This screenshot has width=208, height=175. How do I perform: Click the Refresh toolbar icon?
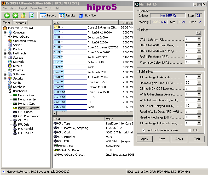coord(32,15)
